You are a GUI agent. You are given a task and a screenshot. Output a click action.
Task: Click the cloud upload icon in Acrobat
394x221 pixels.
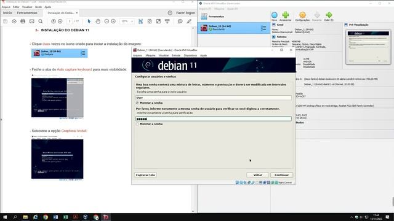point(14,21)
